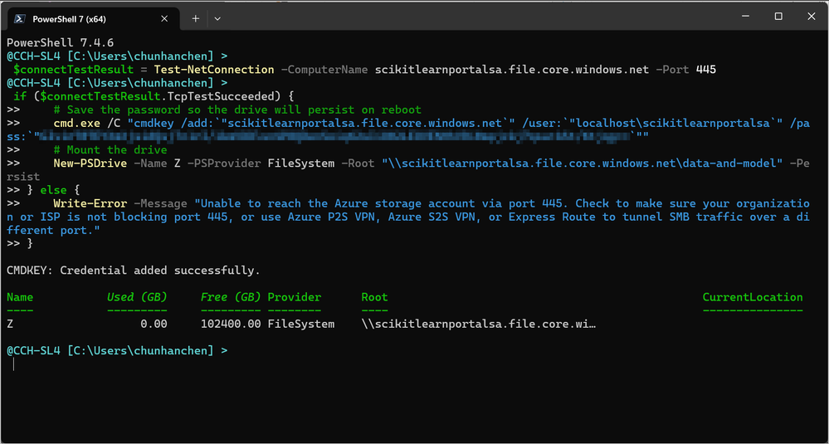Click the '\\scikitlearnportalsa...\data-and-model' root path string
The image size is (829, 444).
click(x=582, y=163)
